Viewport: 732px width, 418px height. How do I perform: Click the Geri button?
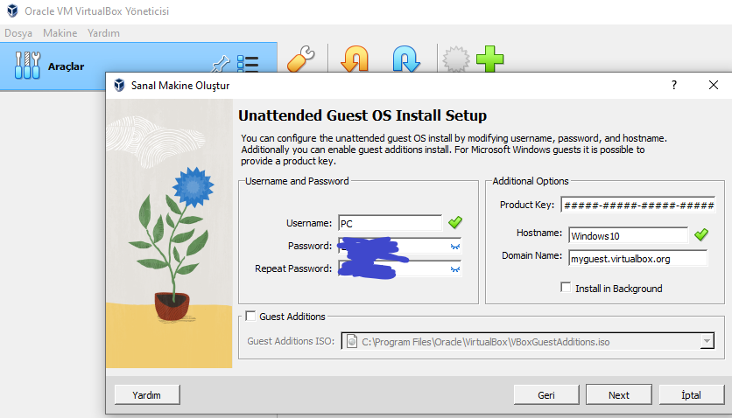[546, 395]
